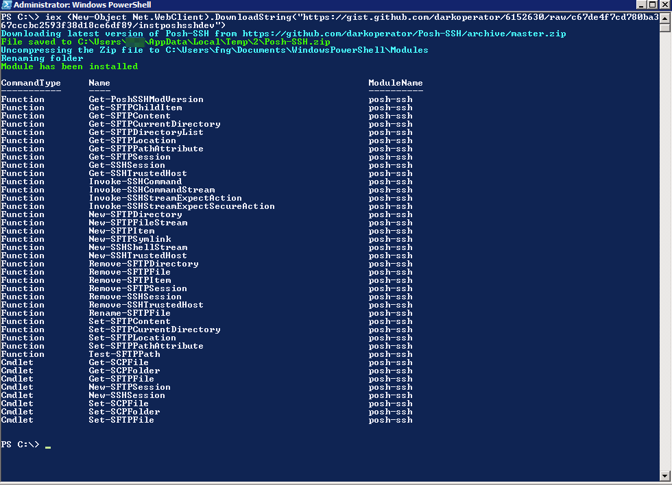The image size is (672, 485).
Task: Click Remove-SFTPFile entry
Action: tap(130, 272)
